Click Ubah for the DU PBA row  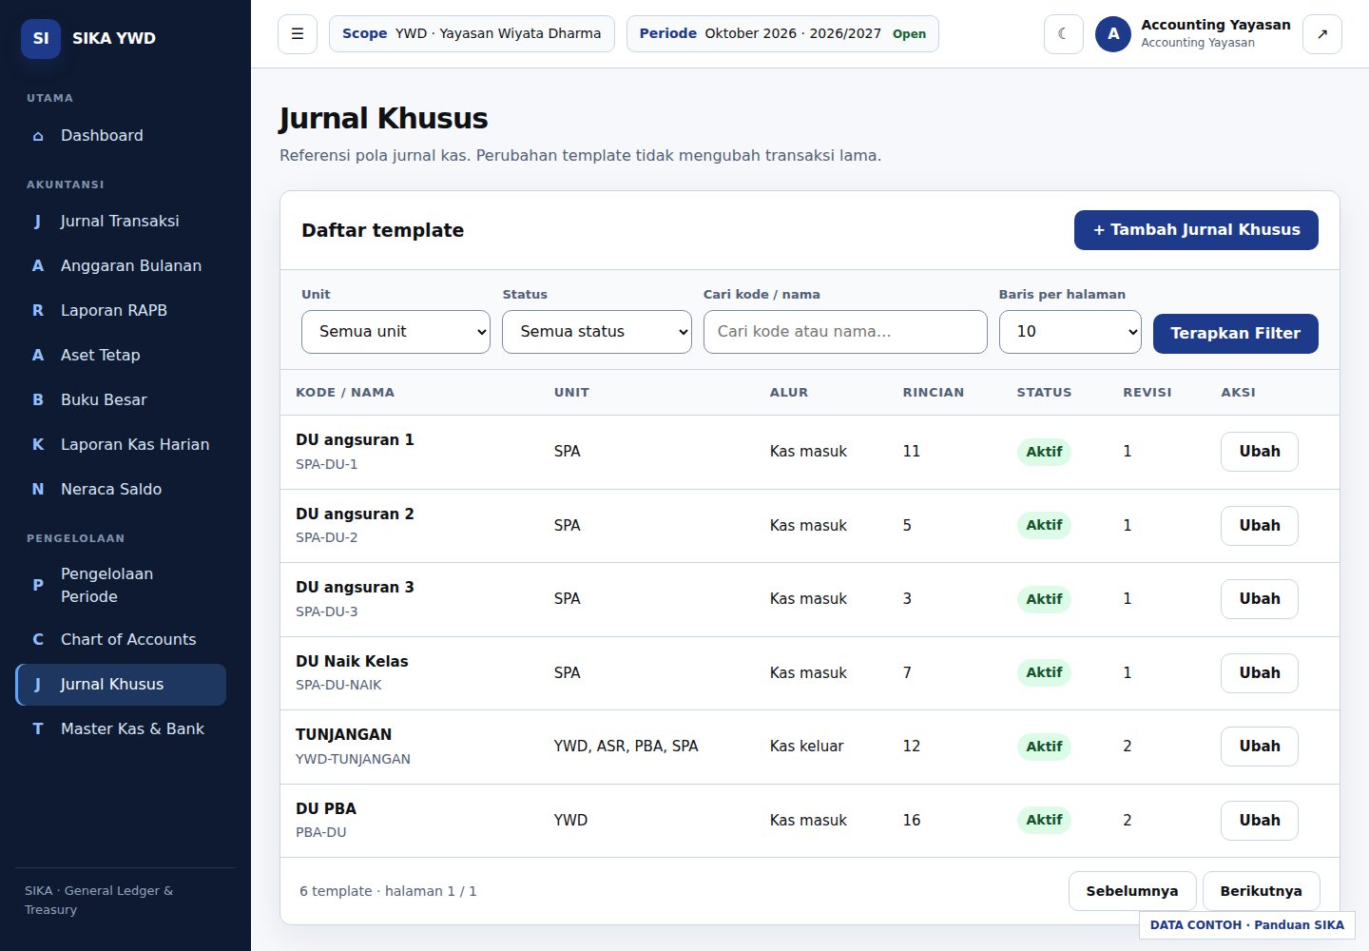click(1260, 821)
